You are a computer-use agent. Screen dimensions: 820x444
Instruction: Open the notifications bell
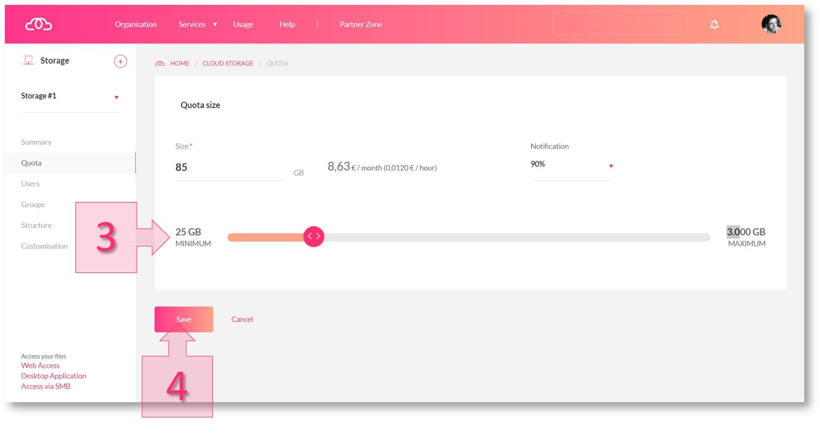(714, 24)
